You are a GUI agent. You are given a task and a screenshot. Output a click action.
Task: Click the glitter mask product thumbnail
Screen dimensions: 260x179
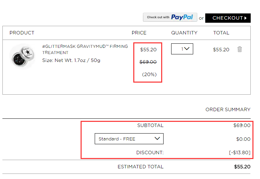click(x=22, y=56)
